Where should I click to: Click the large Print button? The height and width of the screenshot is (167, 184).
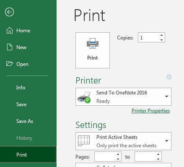93,50
